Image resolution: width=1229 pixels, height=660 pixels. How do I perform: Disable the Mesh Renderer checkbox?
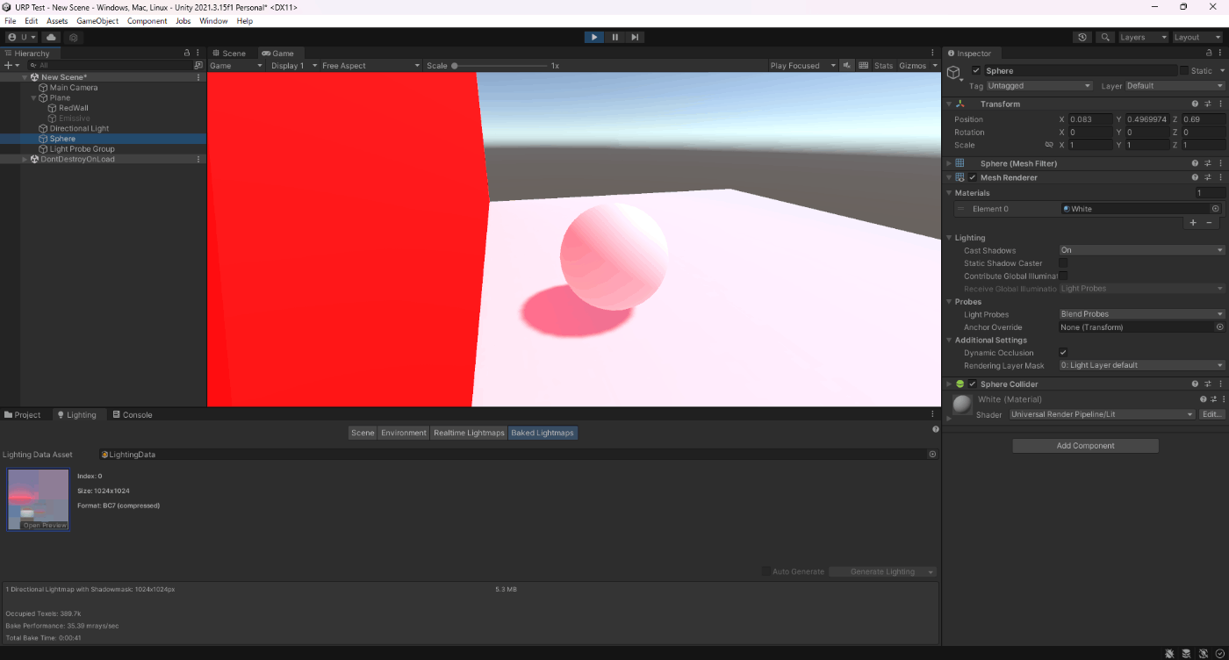tap(973, 177)
